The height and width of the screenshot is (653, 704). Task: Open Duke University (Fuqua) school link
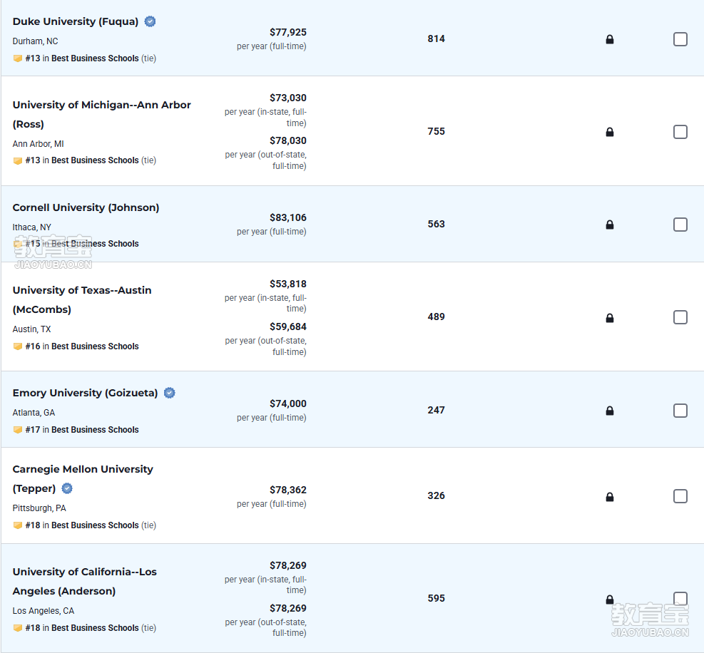click(x=76, y=21)
